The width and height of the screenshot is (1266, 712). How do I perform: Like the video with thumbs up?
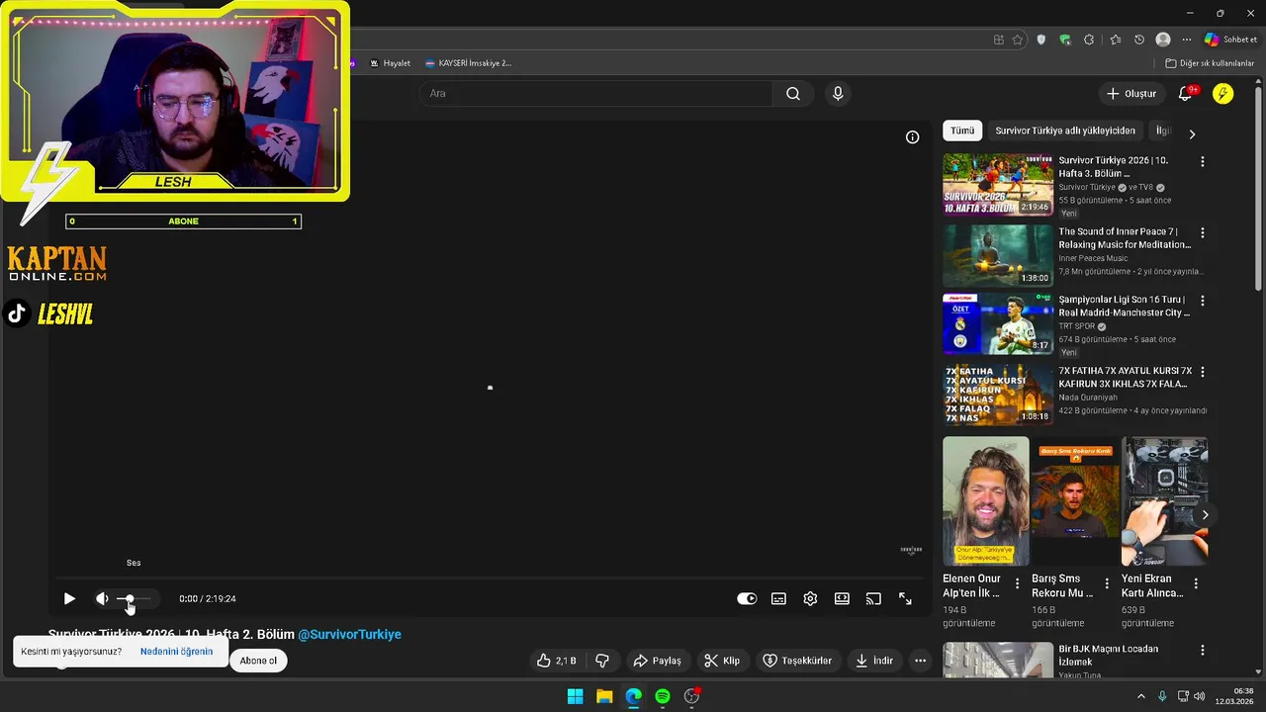click(x=556, y=661)
